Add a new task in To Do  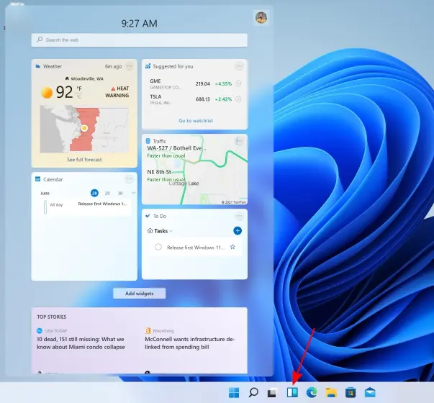tap(238, 230)
